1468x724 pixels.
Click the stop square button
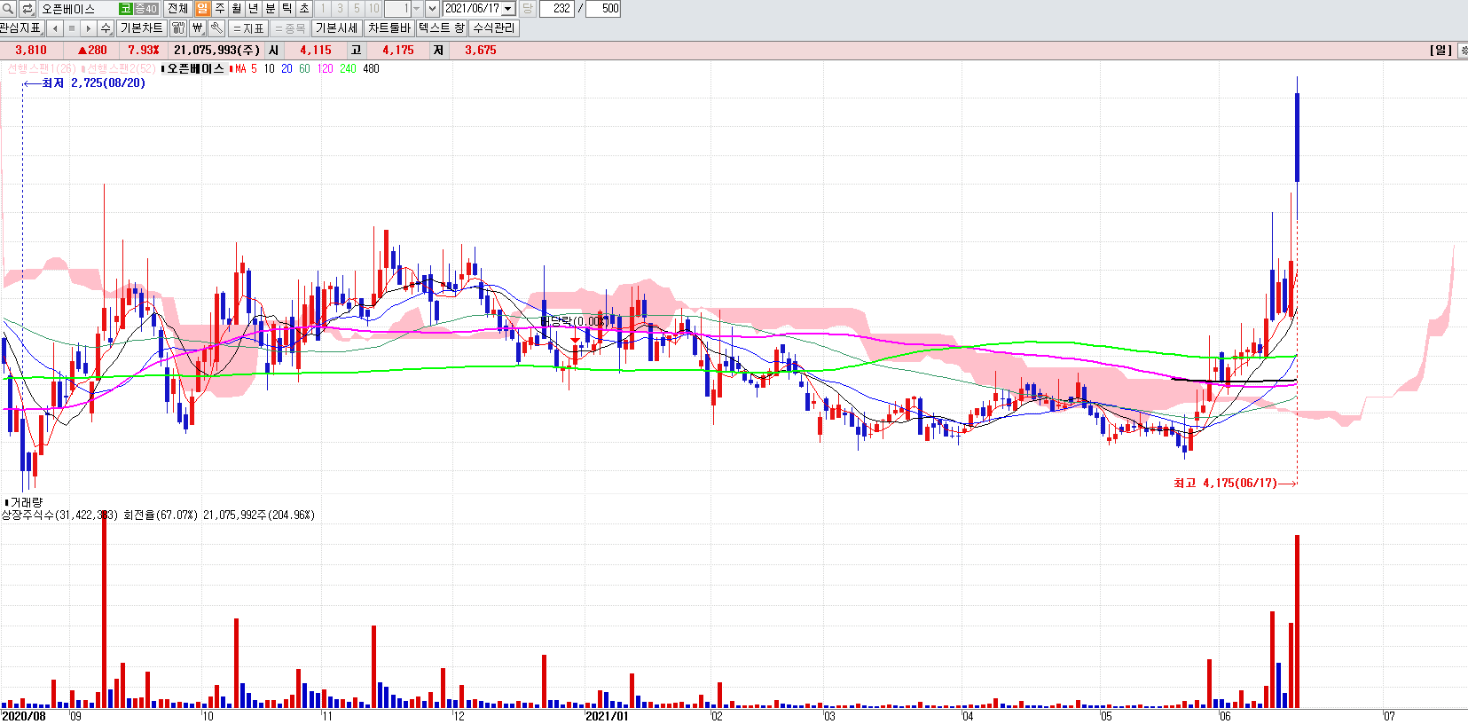(x=72, y=28)
